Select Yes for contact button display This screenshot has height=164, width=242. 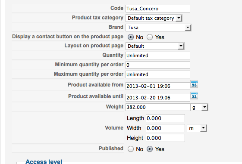150,37
